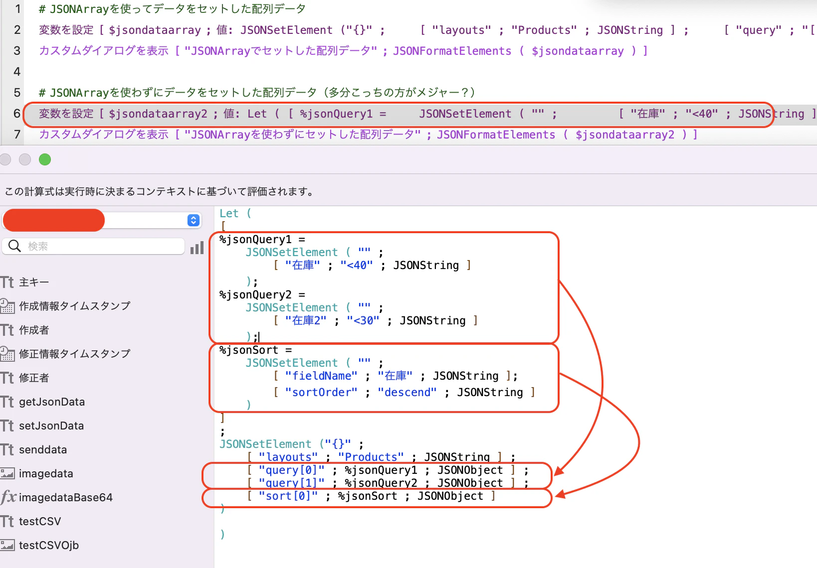This screenshot has height=568, width=817.
Task: Select script line 6 setting $jsondataarray2
Action: (x=427, y=114)
